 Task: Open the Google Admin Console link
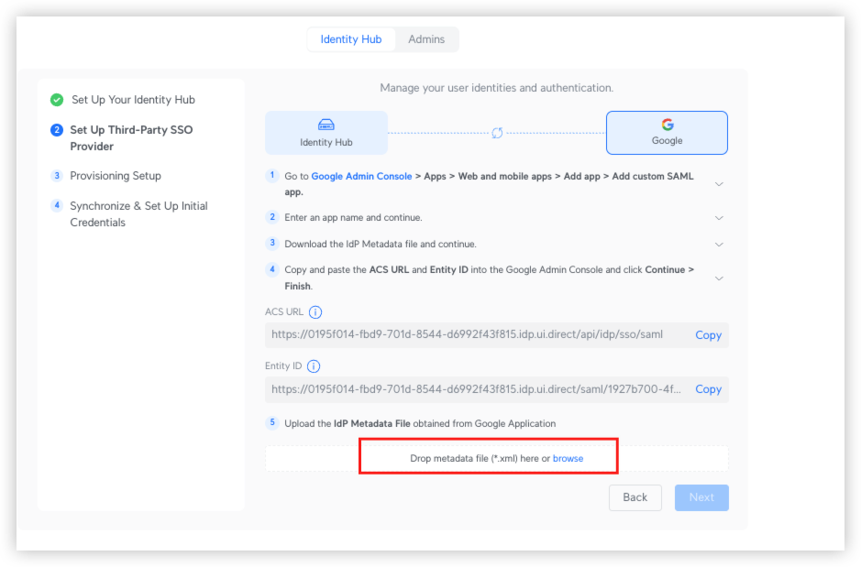(361, 176)
